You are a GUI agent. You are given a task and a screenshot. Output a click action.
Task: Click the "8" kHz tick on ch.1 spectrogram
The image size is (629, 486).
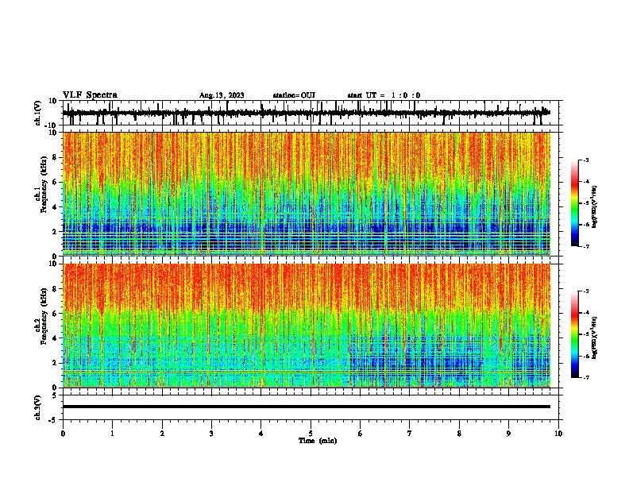55,157
